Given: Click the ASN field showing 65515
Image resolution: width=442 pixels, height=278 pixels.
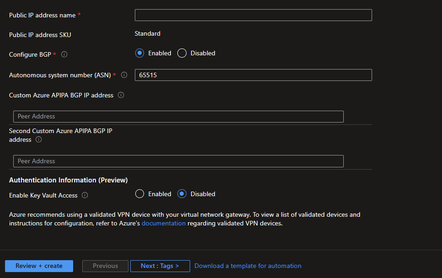Looking at the screenshot, I should tap(253, 75).
